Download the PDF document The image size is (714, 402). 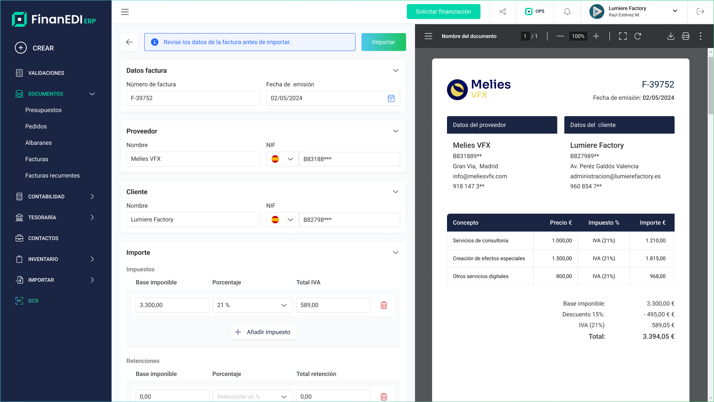[671, 36]
